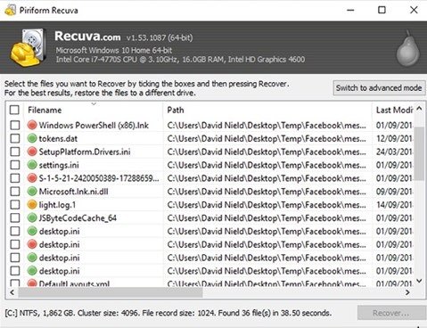Click red status dot for SetupPlatform.Drivers.ini
This screenshot has width=427, height=328.
(x=32, y=152)
